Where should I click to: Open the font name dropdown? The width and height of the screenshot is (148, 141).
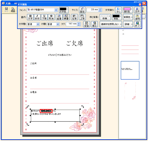[x=56, y=10]
